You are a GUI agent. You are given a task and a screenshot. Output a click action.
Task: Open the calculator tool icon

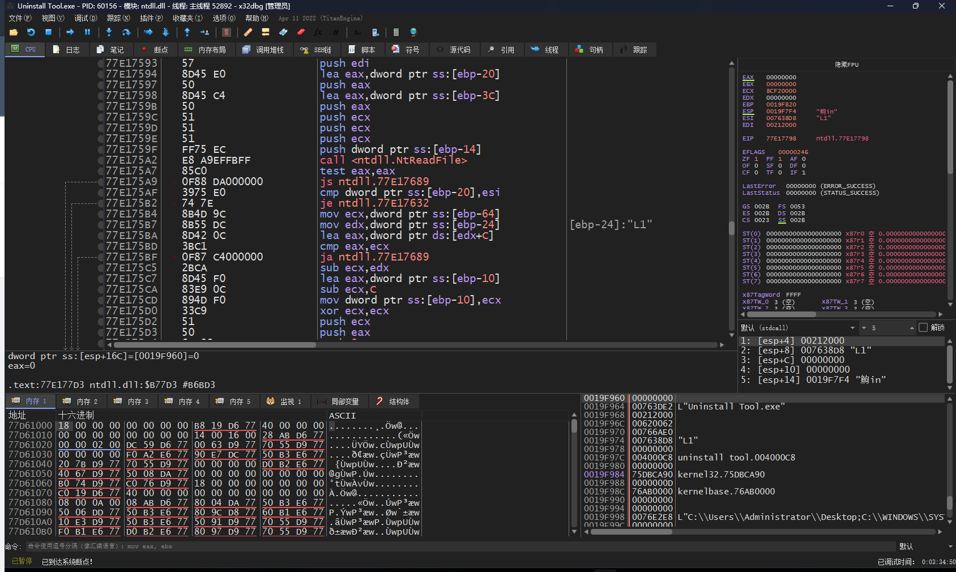pos(396,32)
